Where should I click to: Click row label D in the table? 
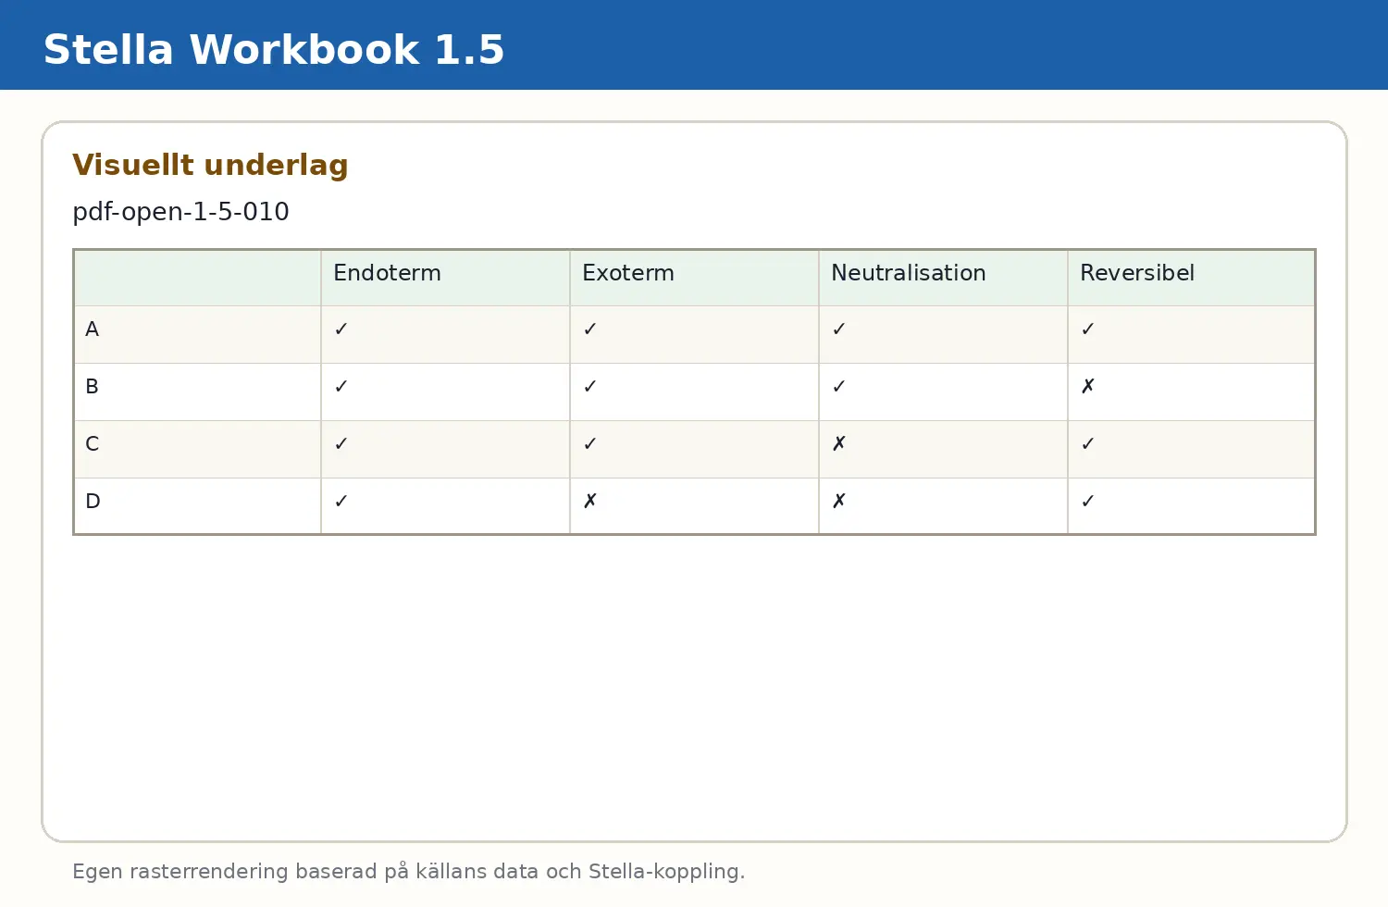tap(93, 501)
